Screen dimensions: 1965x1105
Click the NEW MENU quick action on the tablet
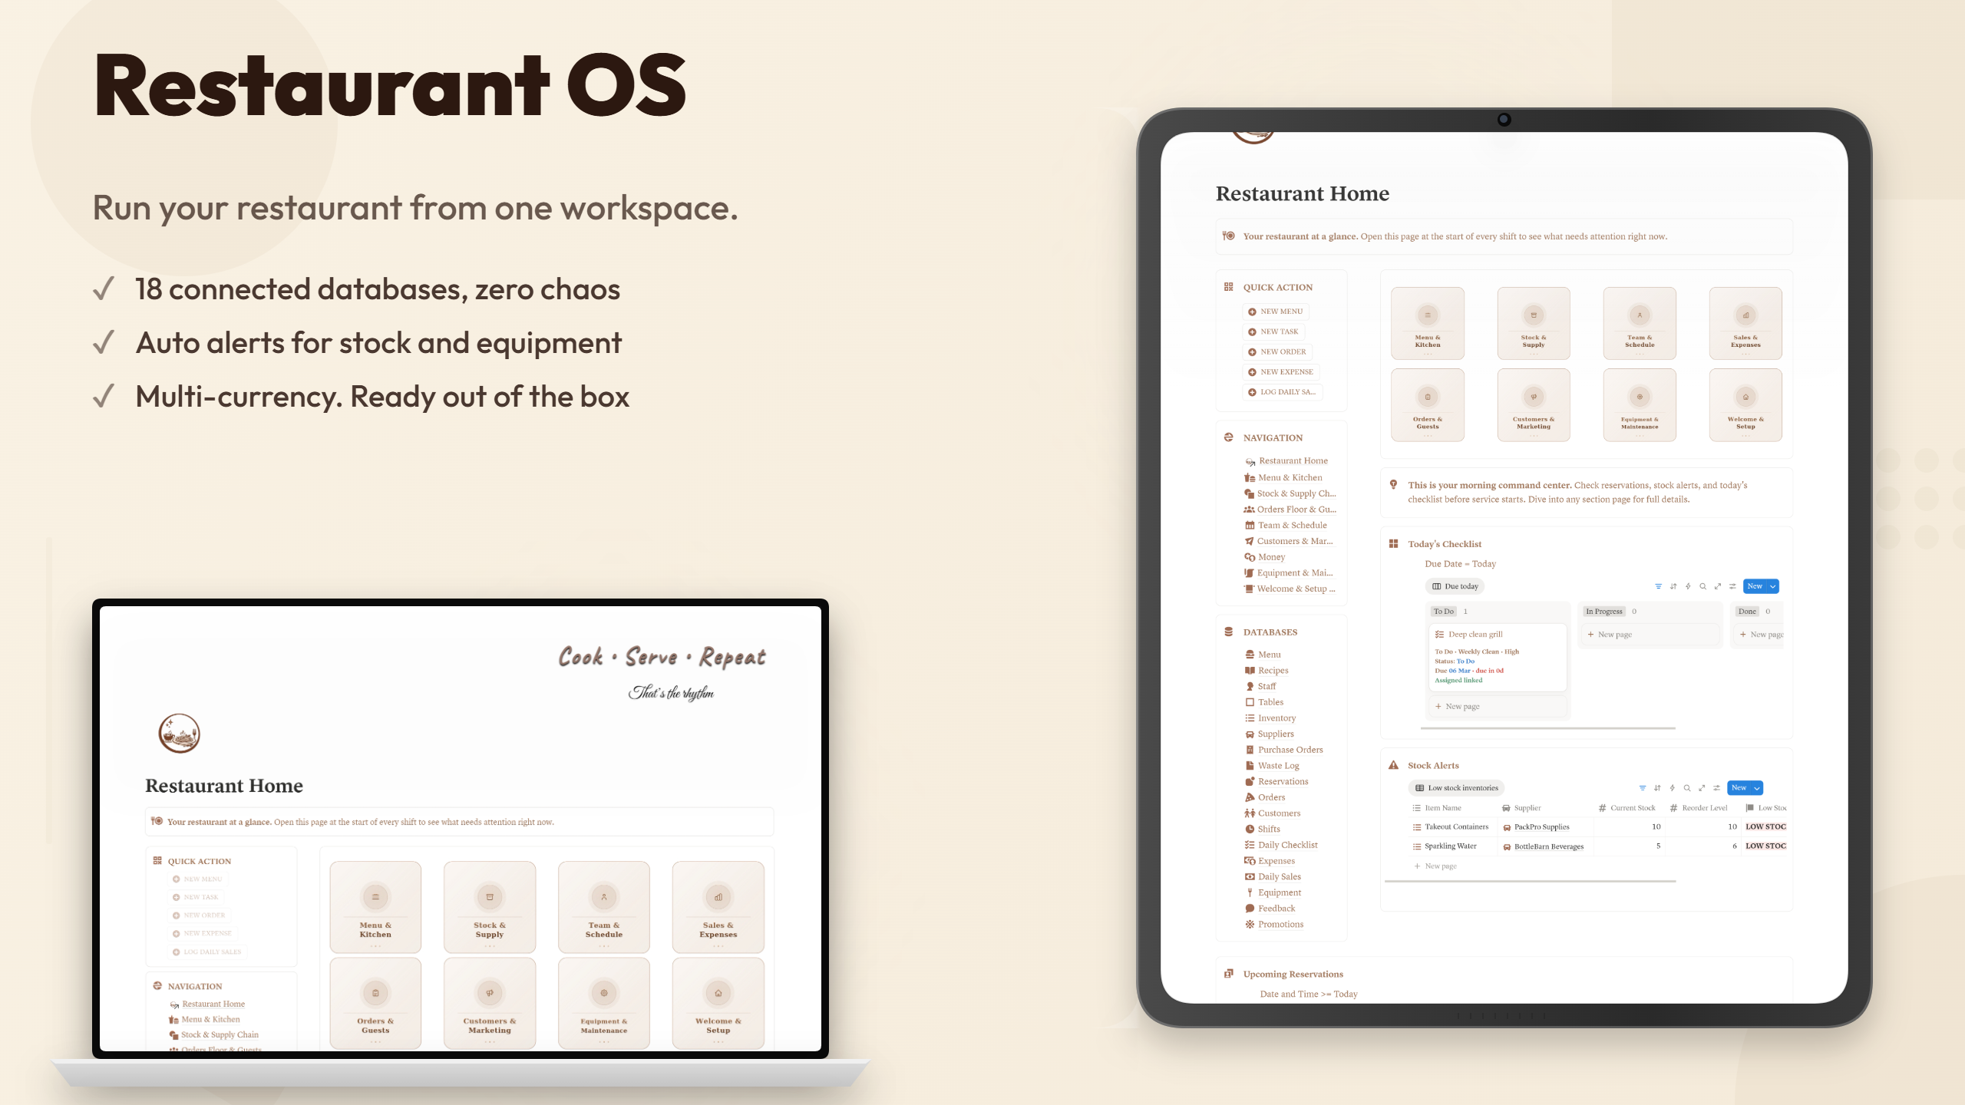1276,312
